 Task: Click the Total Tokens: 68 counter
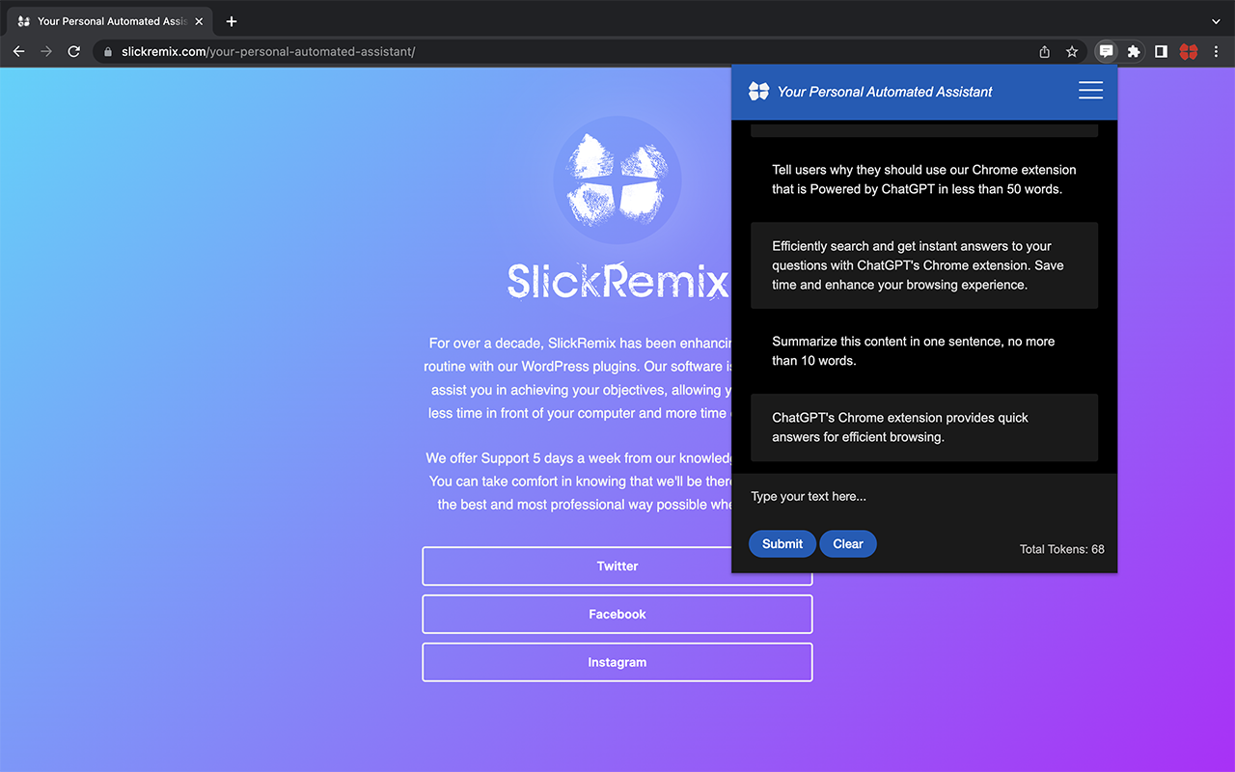[x=1061, y=549]
